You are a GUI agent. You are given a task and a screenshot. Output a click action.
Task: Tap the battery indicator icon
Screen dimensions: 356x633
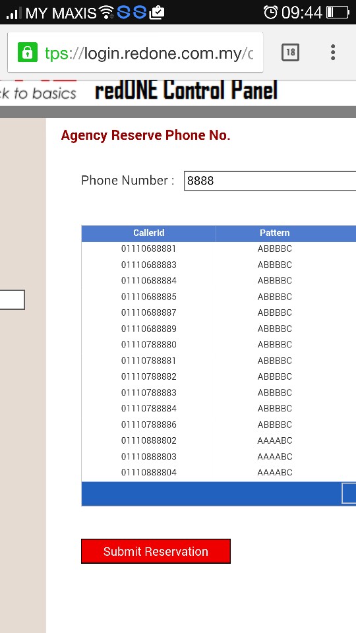(x=338, y=13)
